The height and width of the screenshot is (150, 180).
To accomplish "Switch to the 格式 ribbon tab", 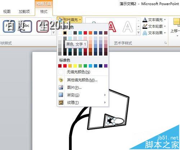I will (x=44, y=12).
